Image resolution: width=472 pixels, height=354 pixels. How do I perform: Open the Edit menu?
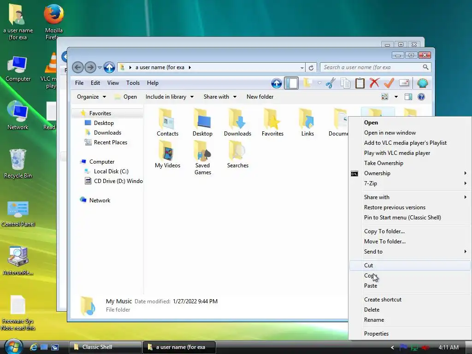click(x=95, y=83)
